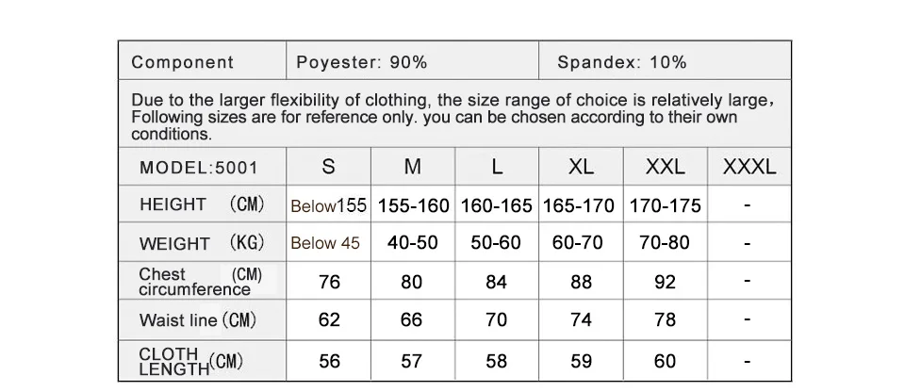The height and width of the screenshot is (392, 905).
Task: Click the CLOTH LENGTH (CM) row label
Action: click(202, 361)
